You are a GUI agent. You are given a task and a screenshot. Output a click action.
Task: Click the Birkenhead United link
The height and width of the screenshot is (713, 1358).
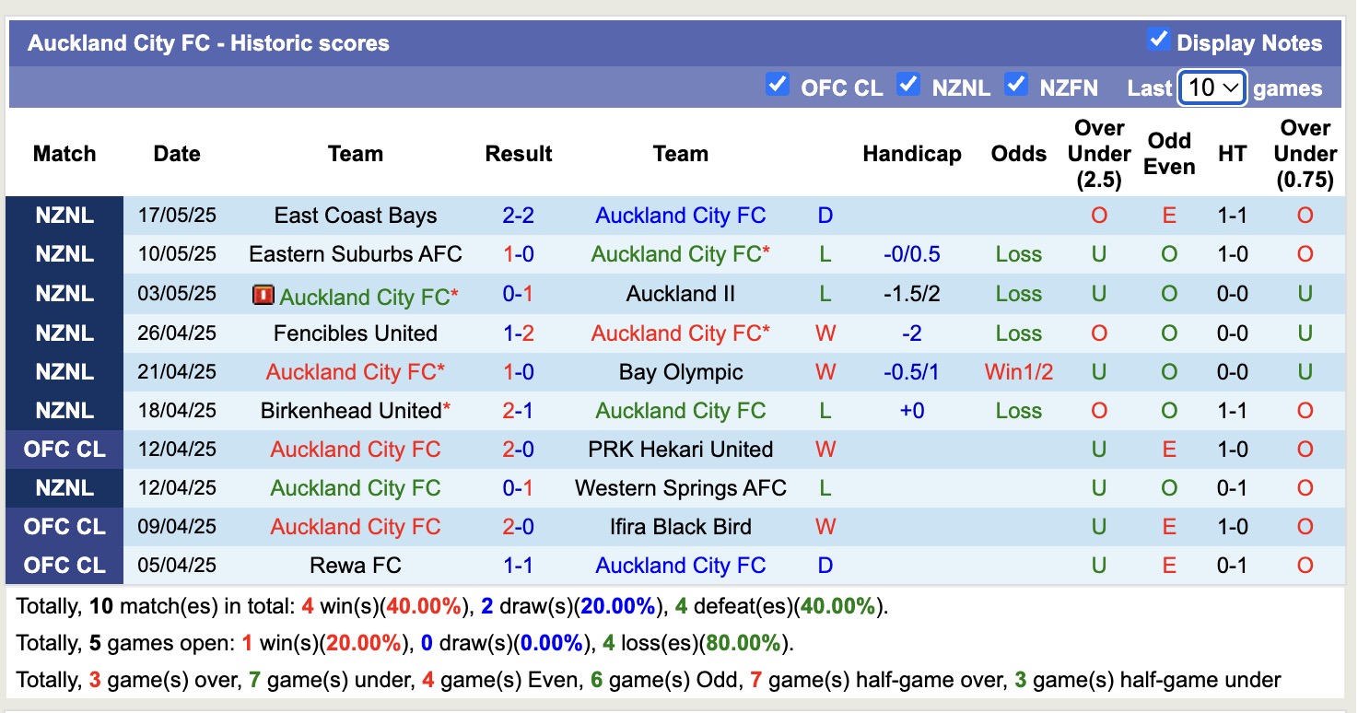pos(351,410)
